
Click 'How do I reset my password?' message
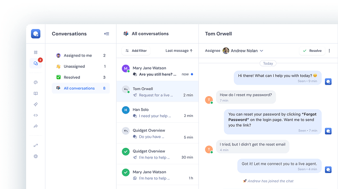tap(246, 97)
